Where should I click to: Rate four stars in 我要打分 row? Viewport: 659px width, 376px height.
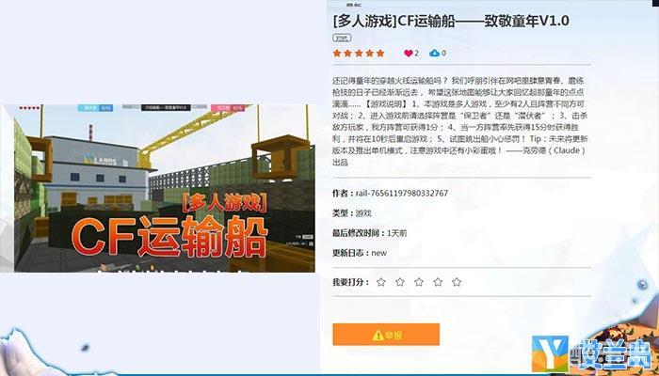[x=438, y=282]
